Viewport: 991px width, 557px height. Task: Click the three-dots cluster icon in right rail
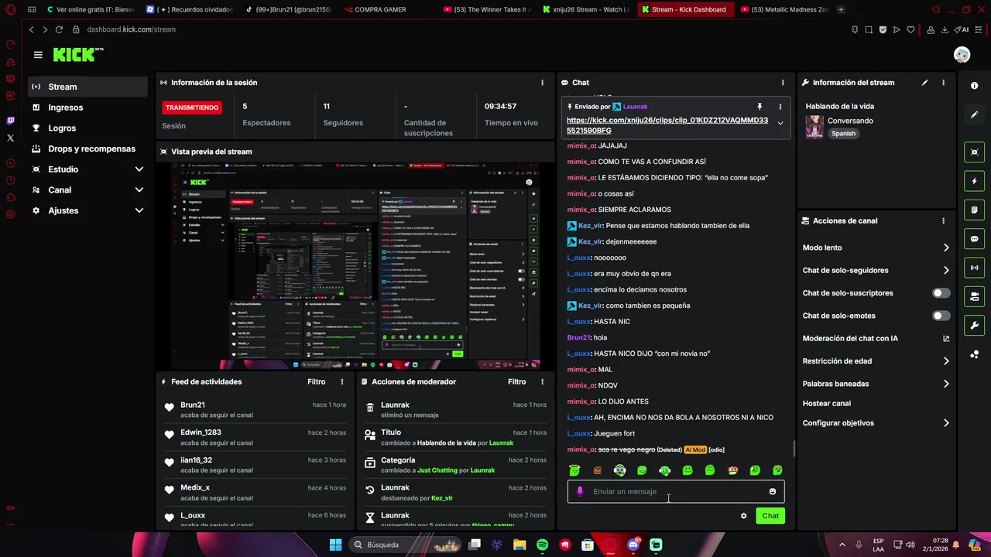tap(974, 354)
